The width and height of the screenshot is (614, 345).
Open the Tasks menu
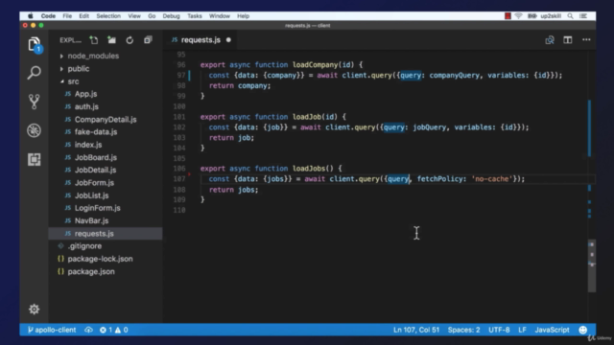coord(194,16)
